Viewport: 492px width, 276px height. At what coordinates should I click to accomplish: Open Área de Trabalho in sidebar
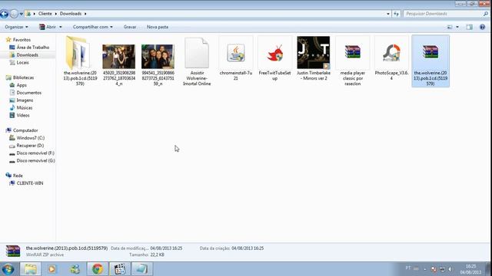pyautogui.click(x=32, y=48)
